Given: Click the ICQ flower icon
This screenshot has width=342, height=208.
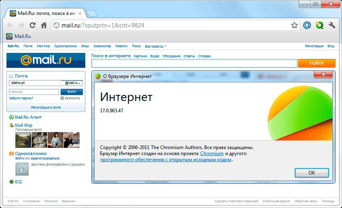Looking at the screenshot, I should point(11,182).
